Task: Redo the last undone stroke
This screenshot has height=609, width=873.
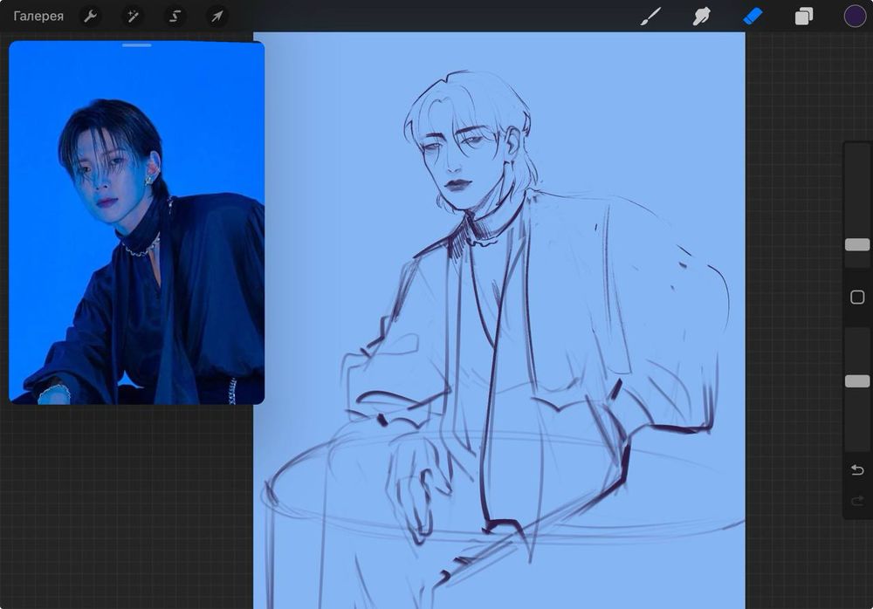Action: point(857,501)
